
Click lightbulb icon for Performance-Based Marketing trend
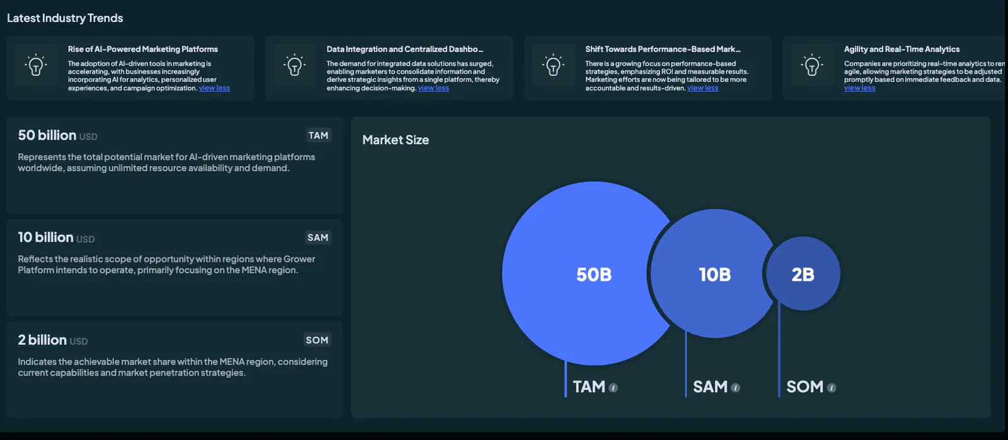pos(553,65)
